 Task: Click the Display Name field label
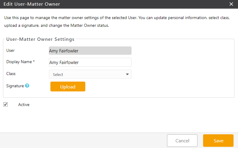click(x=20, y=62)
